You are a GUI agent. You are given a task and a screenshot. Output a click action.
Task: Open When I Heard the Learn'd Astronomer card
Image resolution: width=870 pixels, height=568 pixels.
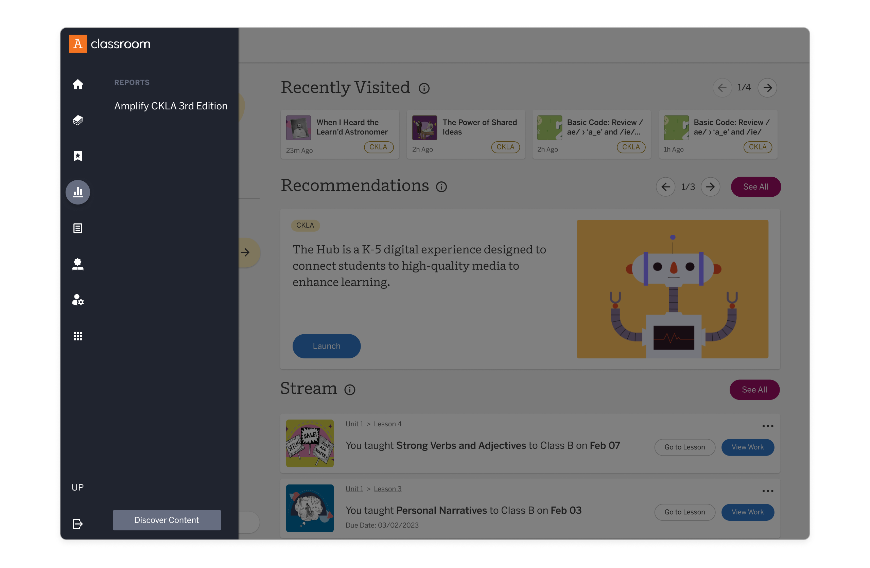(340, 134)
